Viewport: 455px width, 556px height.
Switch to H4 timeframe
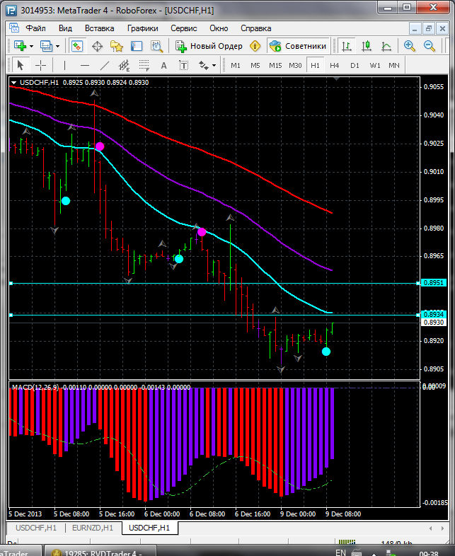tap(335, 66)
